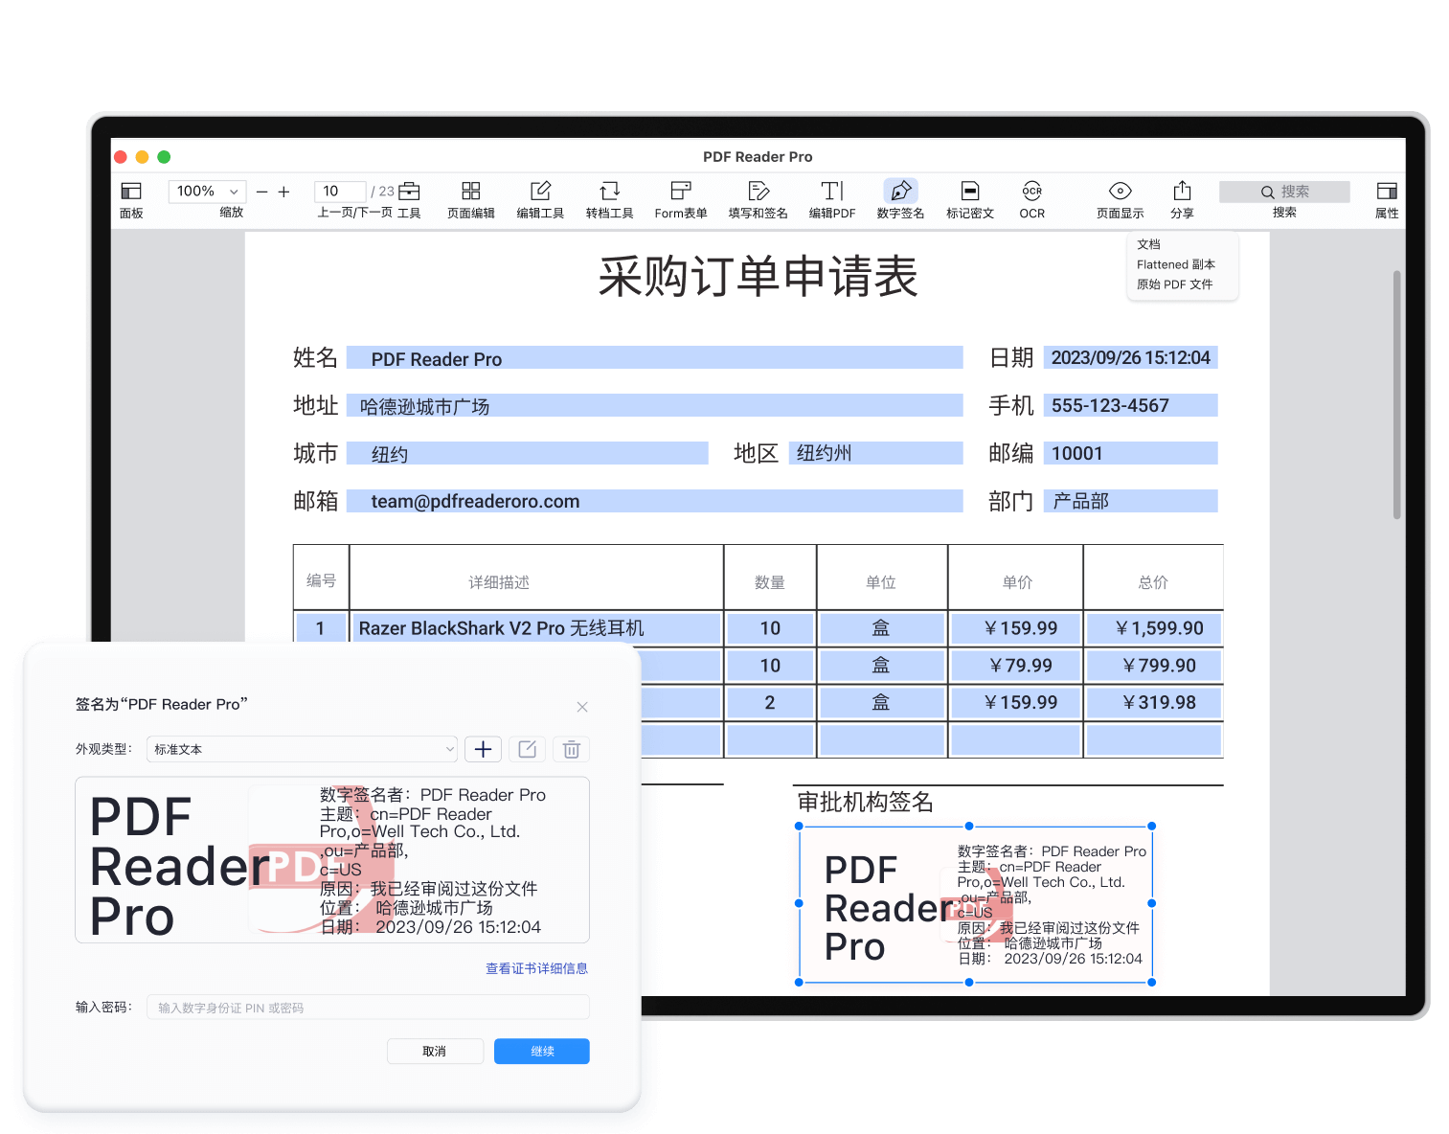Click the 取消 cancel button

tap(435, 1052)
